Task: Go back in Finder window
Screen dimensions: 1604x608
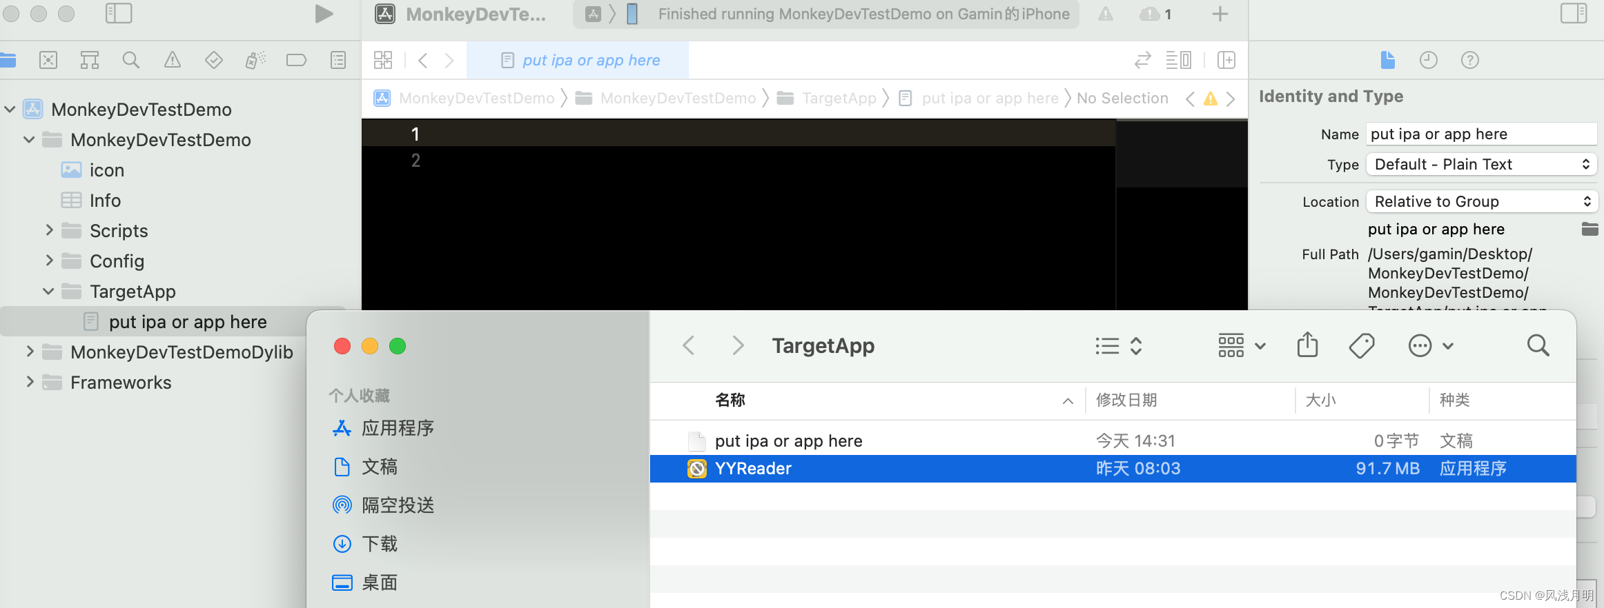Action: [688, 345]
